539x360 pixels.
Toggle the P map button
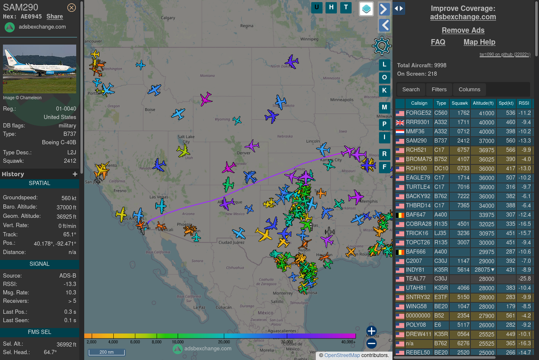(x=384, y=124)
